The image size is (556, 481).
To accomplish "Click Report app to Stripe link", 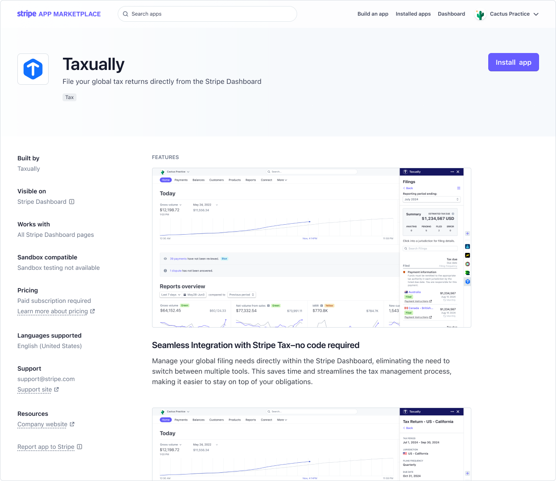I will point(46,447).
